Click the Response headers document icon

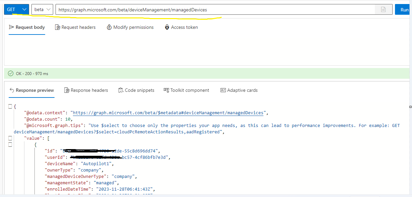pyautogui.click(x=67, y=90)
